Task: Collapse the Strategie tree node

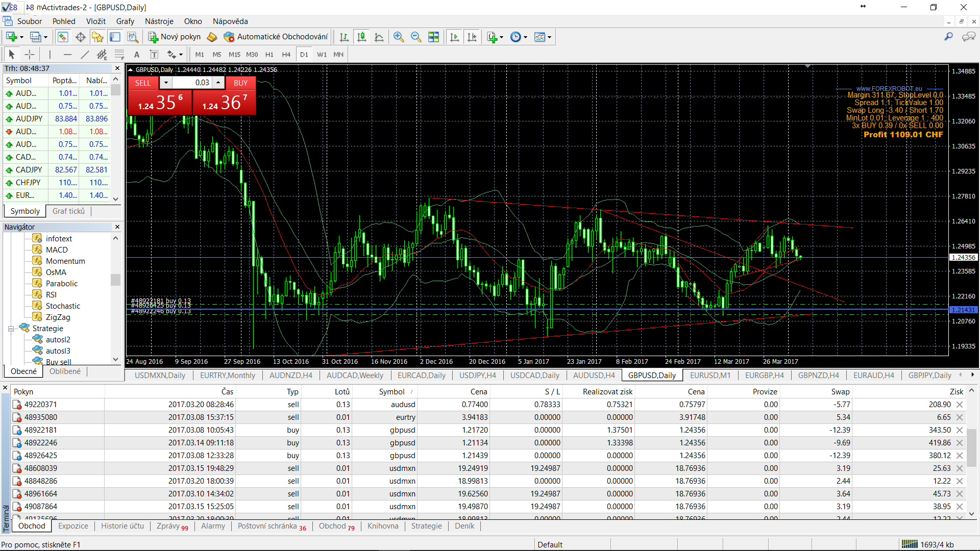Action: [x=11, y=329]
